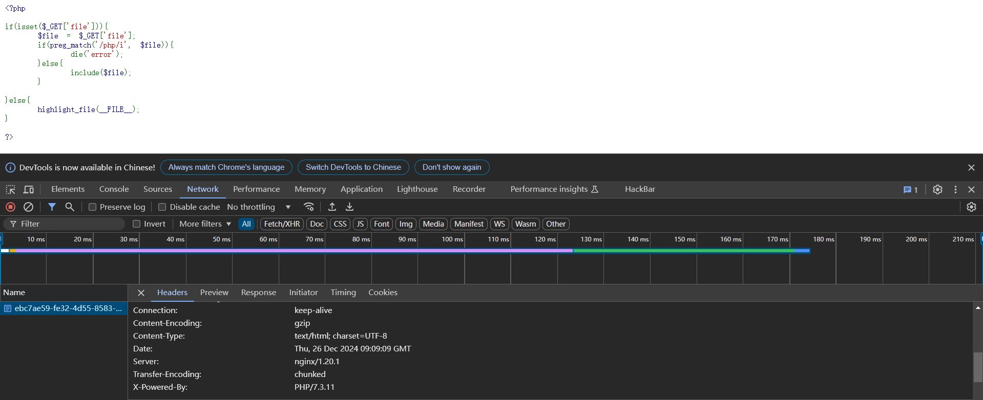Click Switch DevTools to Chinese button
Viewport: 983px width, 400px height.
pos(353,167)
